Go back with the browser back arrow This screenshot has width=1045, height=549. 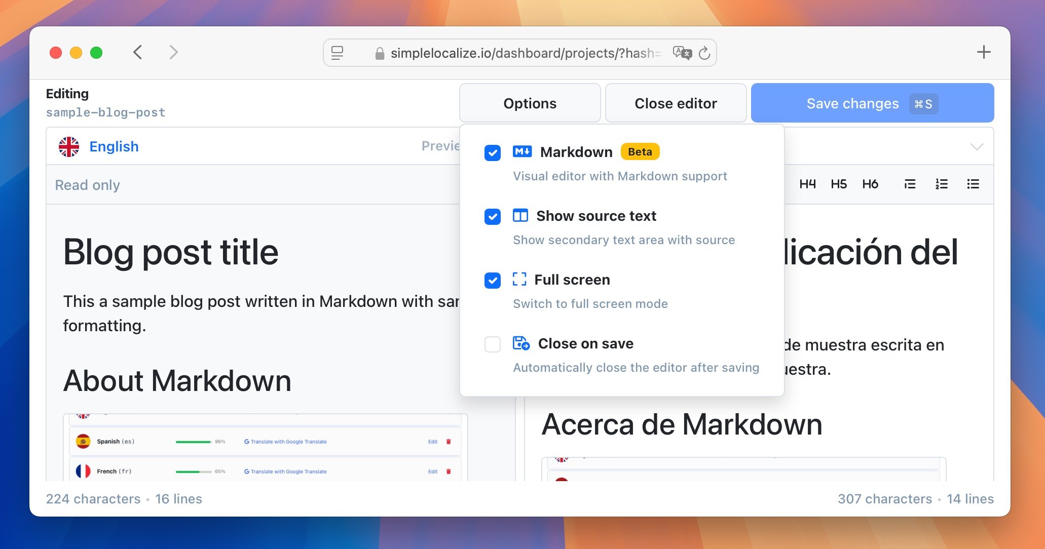click(x=137, y=52)
